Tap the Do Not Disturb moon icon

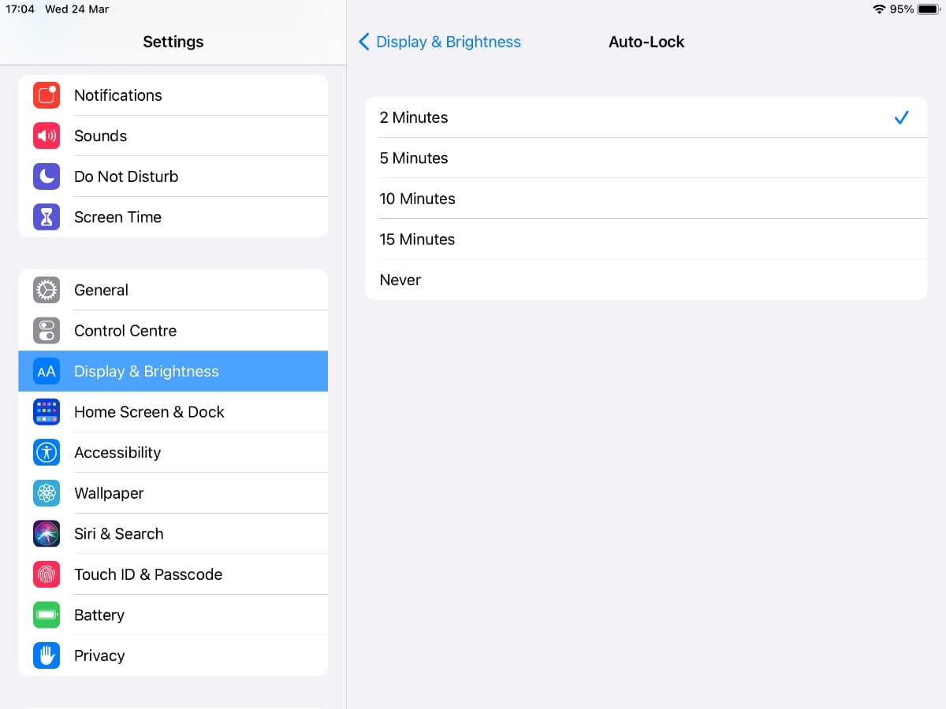click(47, 176)
